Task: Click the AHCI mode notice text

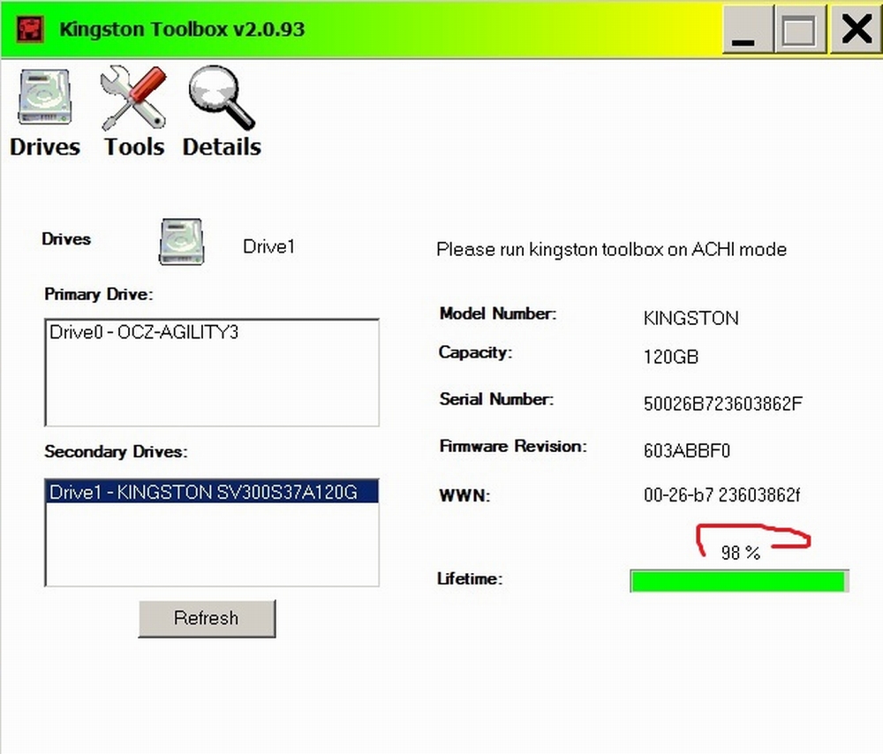Action: [x=612, y=249]
